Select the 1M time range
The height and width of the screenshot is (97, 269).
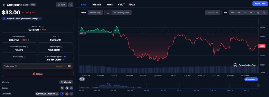point(239,13)
